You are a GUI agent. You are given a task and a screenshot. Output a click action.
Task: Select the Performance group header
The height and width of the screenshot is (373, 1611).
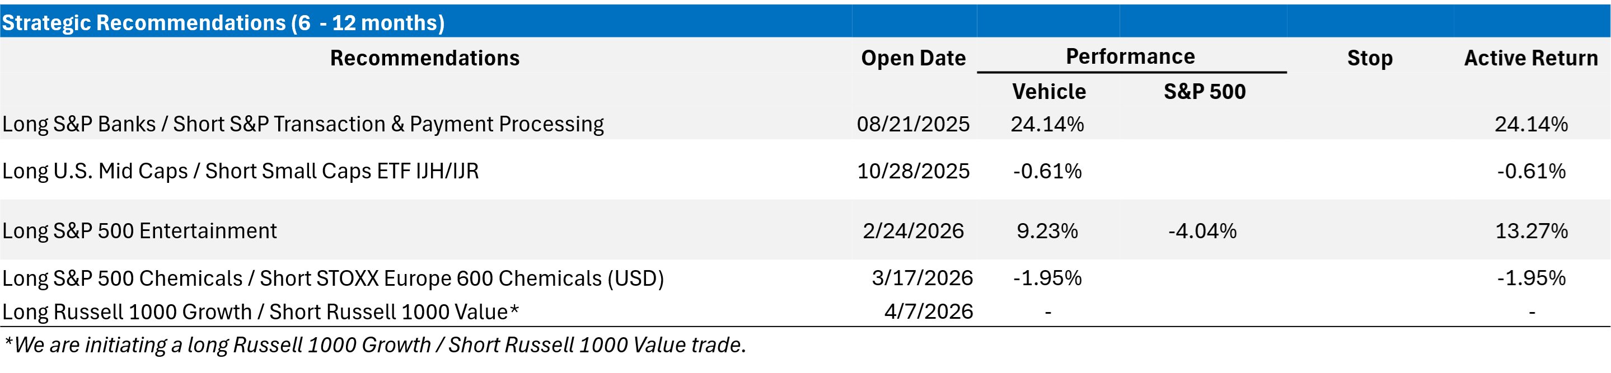tap(1130, 57)
